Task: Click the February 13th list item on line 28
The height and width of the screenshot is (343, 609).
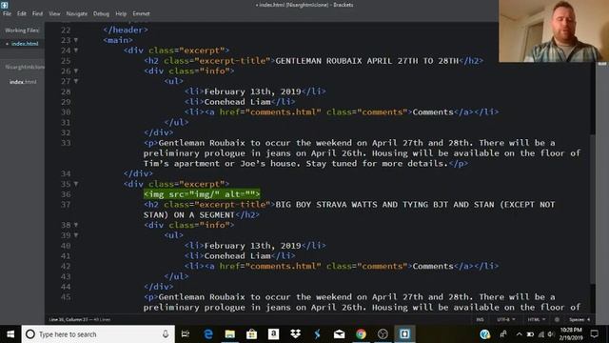Action: pos(255,91)
